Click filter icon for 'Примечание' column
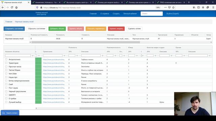 pyautogui.click(x=64, y=55)
